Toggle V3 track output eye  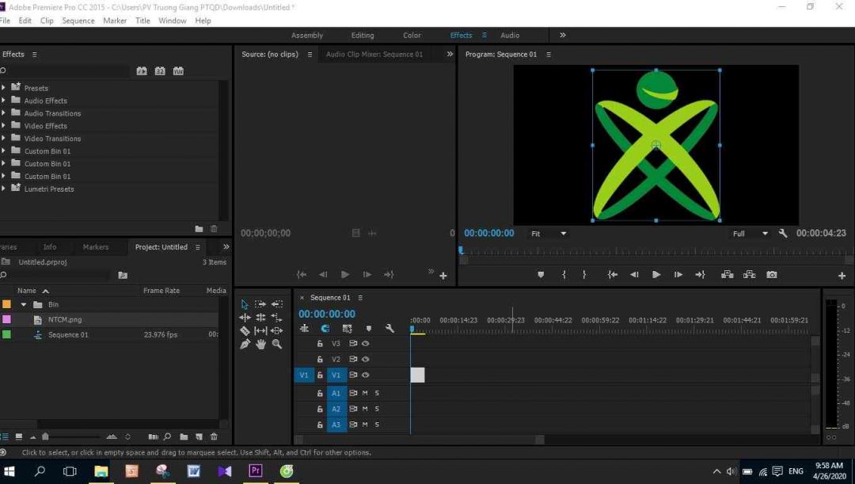point(366,344)
